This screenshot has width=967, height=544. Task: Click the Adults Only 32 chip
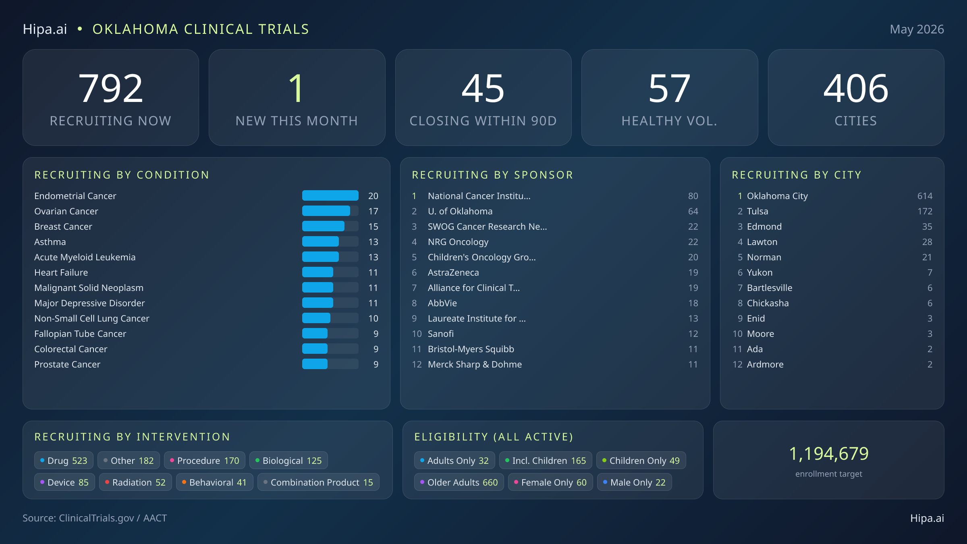[x=454, y=461]
